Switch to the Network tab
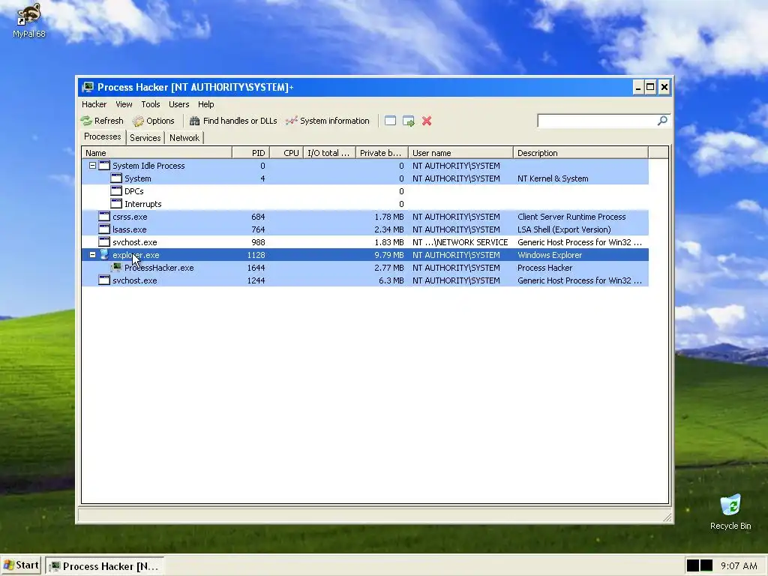 (x=184, y=138)
